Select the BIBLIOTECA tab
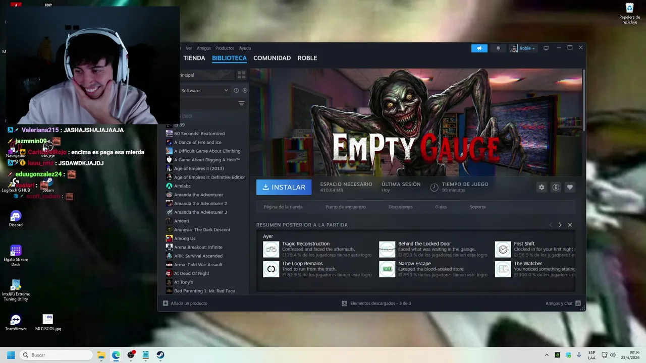Image resolution: width=646 pixels, height=363 pixels. tap(229, 58)
